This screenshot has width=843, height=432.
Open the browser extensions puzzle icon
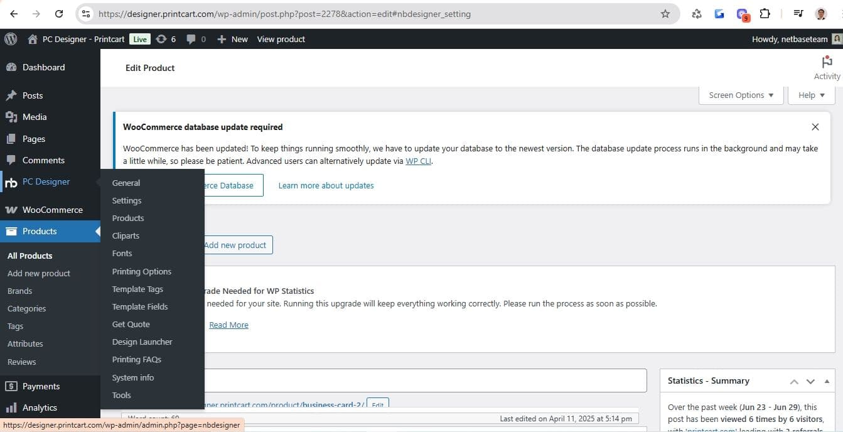point(765,13)
